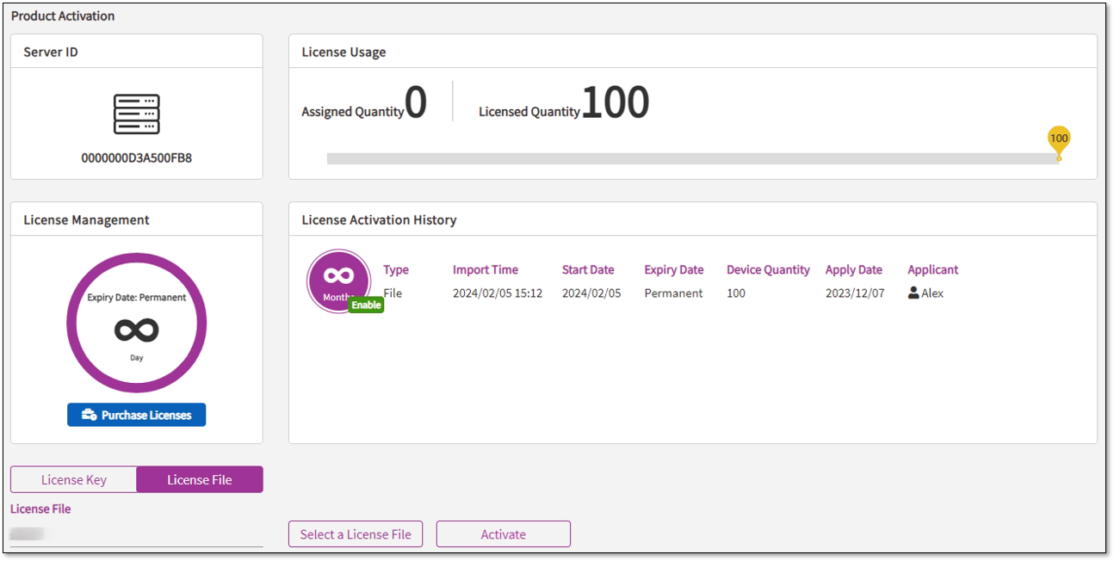Toggle the green Enable badge on the license
The image size is (1114, 561).
[366, 304]
